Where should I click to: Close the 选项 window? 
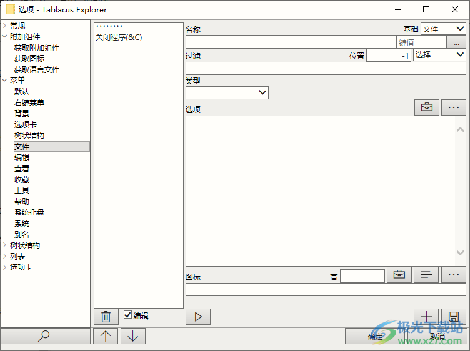455,9
